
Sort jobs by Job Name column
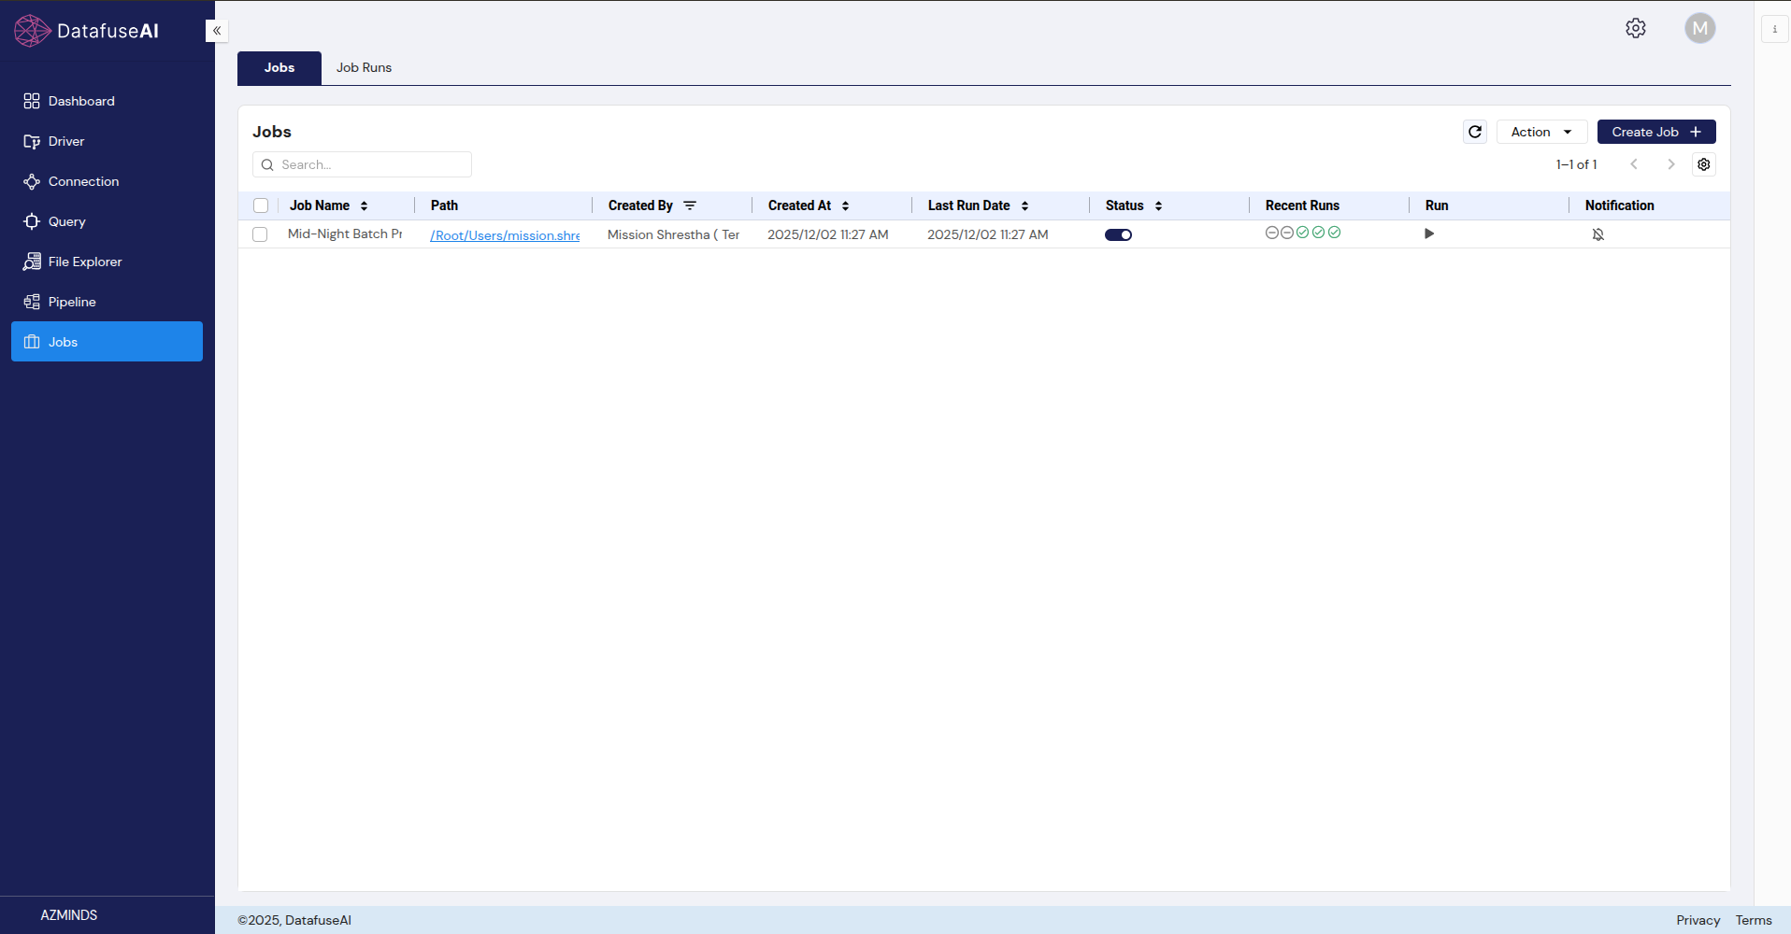pos(364,205)
